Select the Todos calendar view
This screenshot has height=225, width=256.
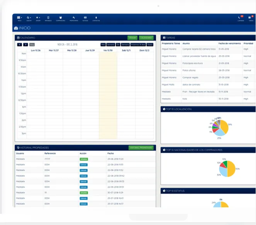click(x=150, y=45)
